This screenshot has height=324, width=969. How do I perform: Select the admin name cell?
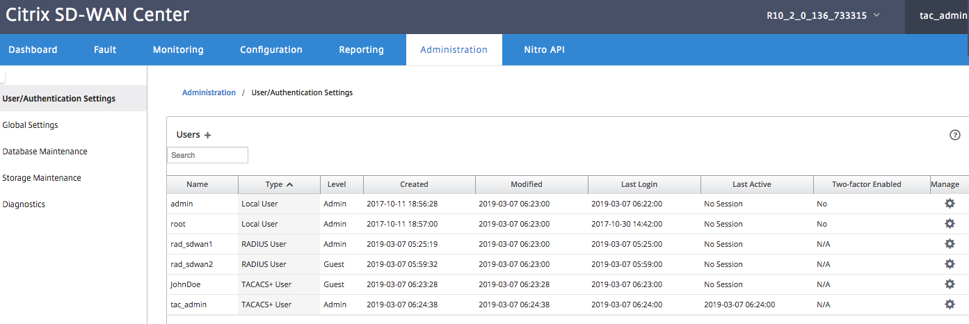(x=182, y=204)
